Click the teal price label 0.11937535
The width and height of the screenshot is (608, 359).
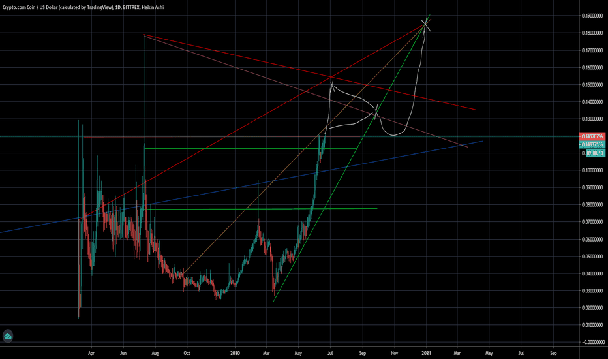tap(592, 145)
